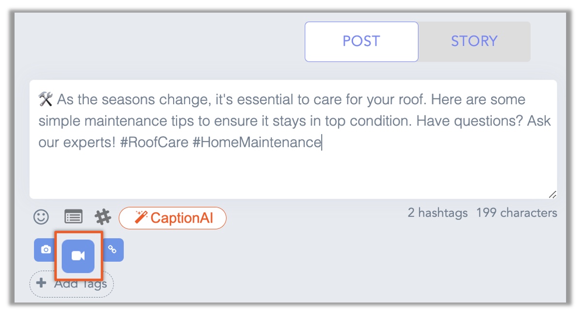Switch to the STORY tab
Image resolution: width=584 pixels, height=319 pixels.
(x=474, y=41)
